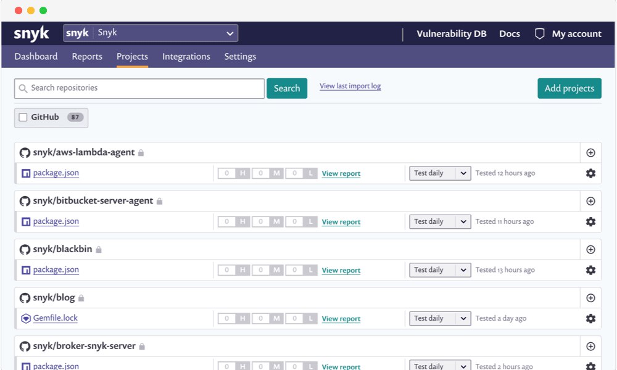Open the Gemfile.lock link

click(55, 318)
